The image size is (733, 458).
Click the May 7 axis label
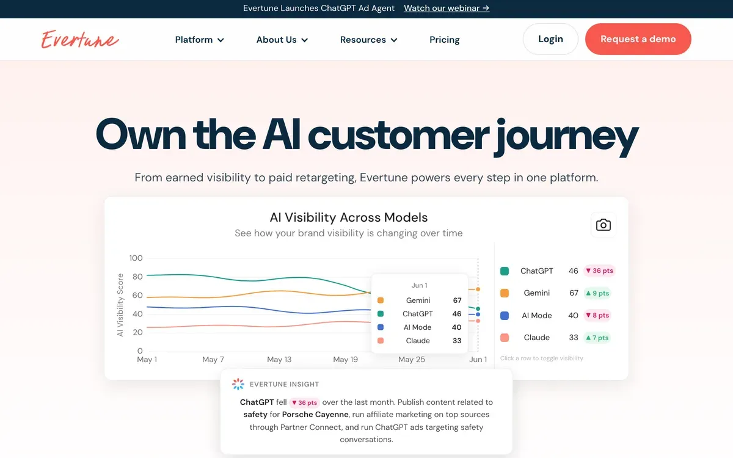[x=213, y=360]
